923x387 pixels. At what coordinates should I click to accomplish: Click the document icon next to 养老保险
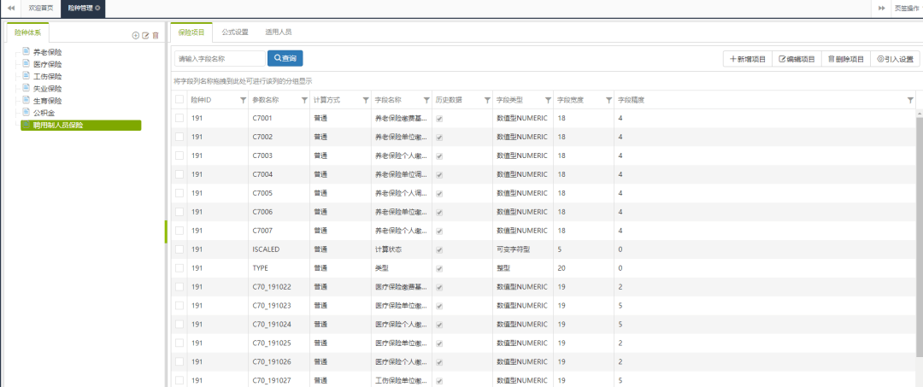coord(26,52)
